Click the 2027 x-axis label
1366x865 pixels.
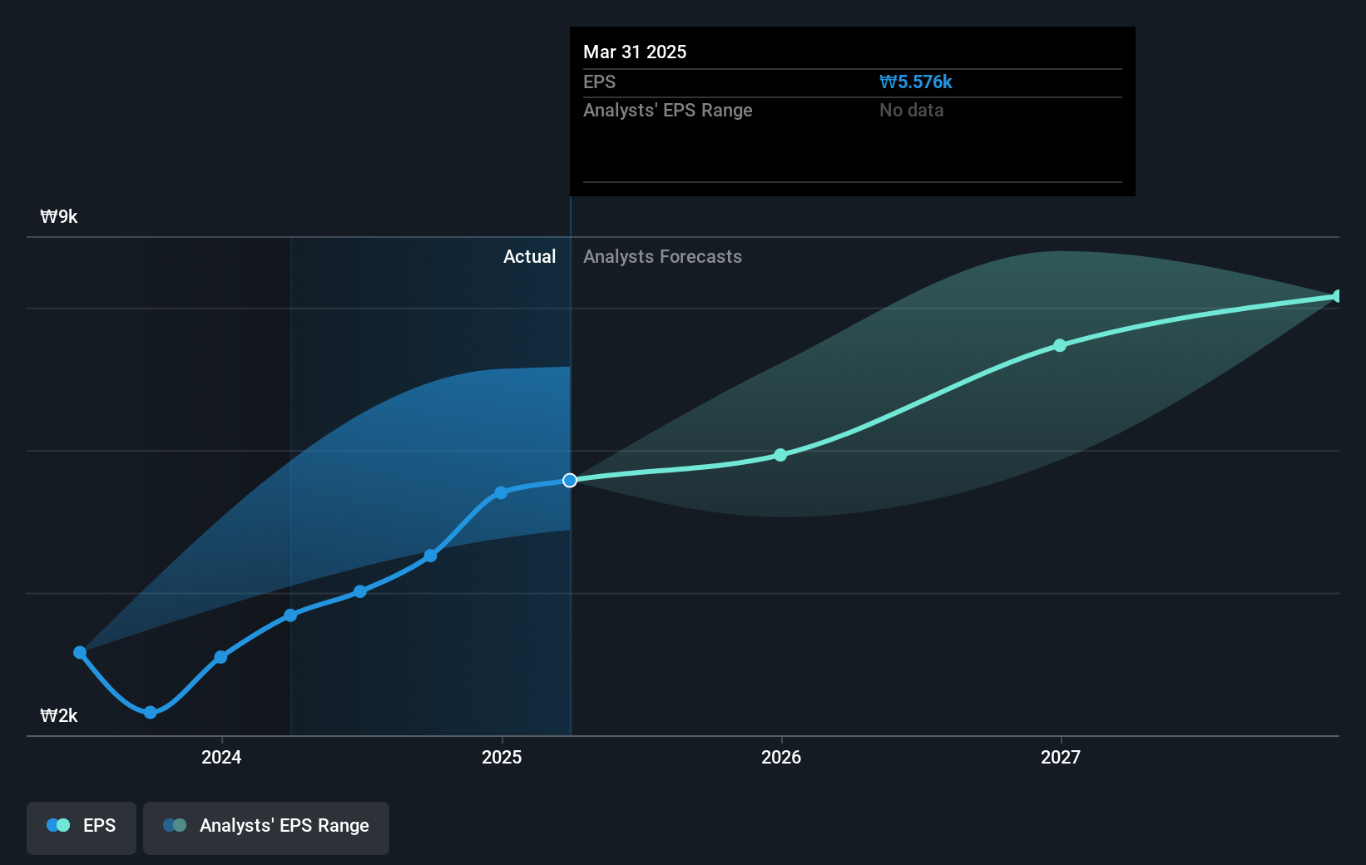click(x=1061, y=757)
